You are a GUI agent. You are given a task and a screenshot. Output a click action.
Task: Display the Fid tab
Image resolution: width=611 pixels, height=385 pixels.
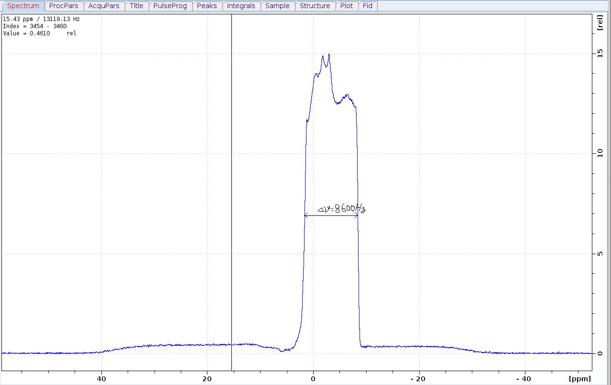(368, 6)
